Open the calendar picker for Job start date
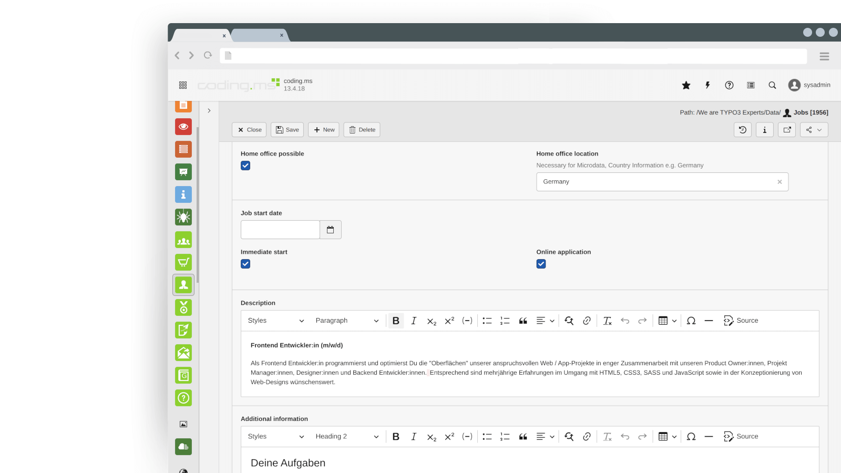 [331, 230]
